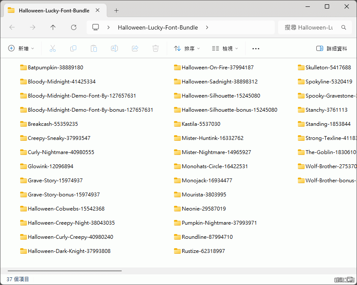
Task: Toggle the 詳細資料 details pane
Action: coord(332,48)
